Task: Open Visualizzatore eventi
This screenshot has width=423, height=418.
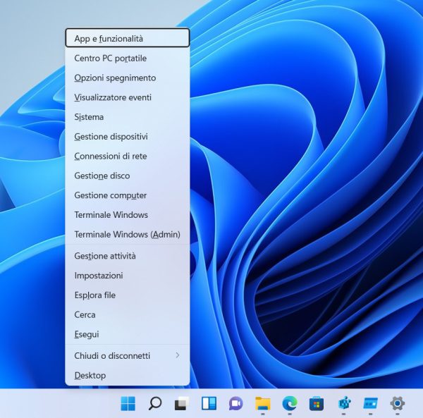Action: 128,97
